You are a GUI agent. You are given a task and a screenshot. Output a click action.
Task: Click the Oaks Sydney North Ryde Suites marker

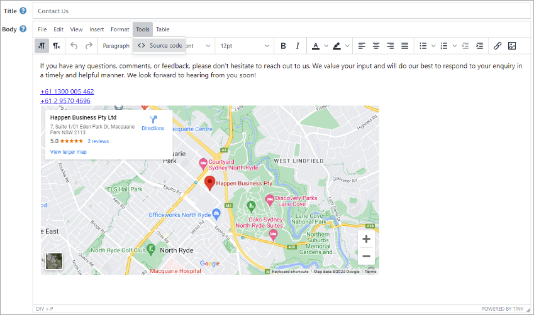[273, 235]
